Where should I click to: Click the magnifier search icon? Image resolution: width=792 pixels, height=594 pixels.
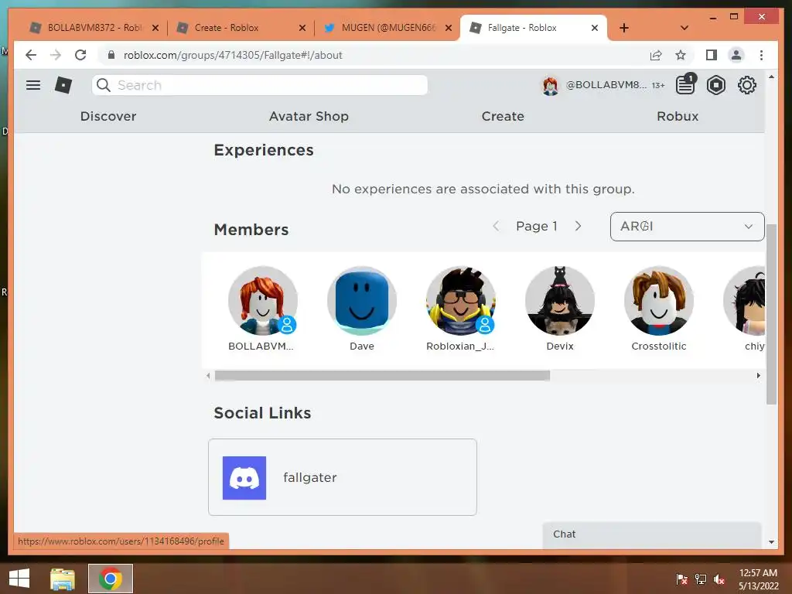[104, 85]
